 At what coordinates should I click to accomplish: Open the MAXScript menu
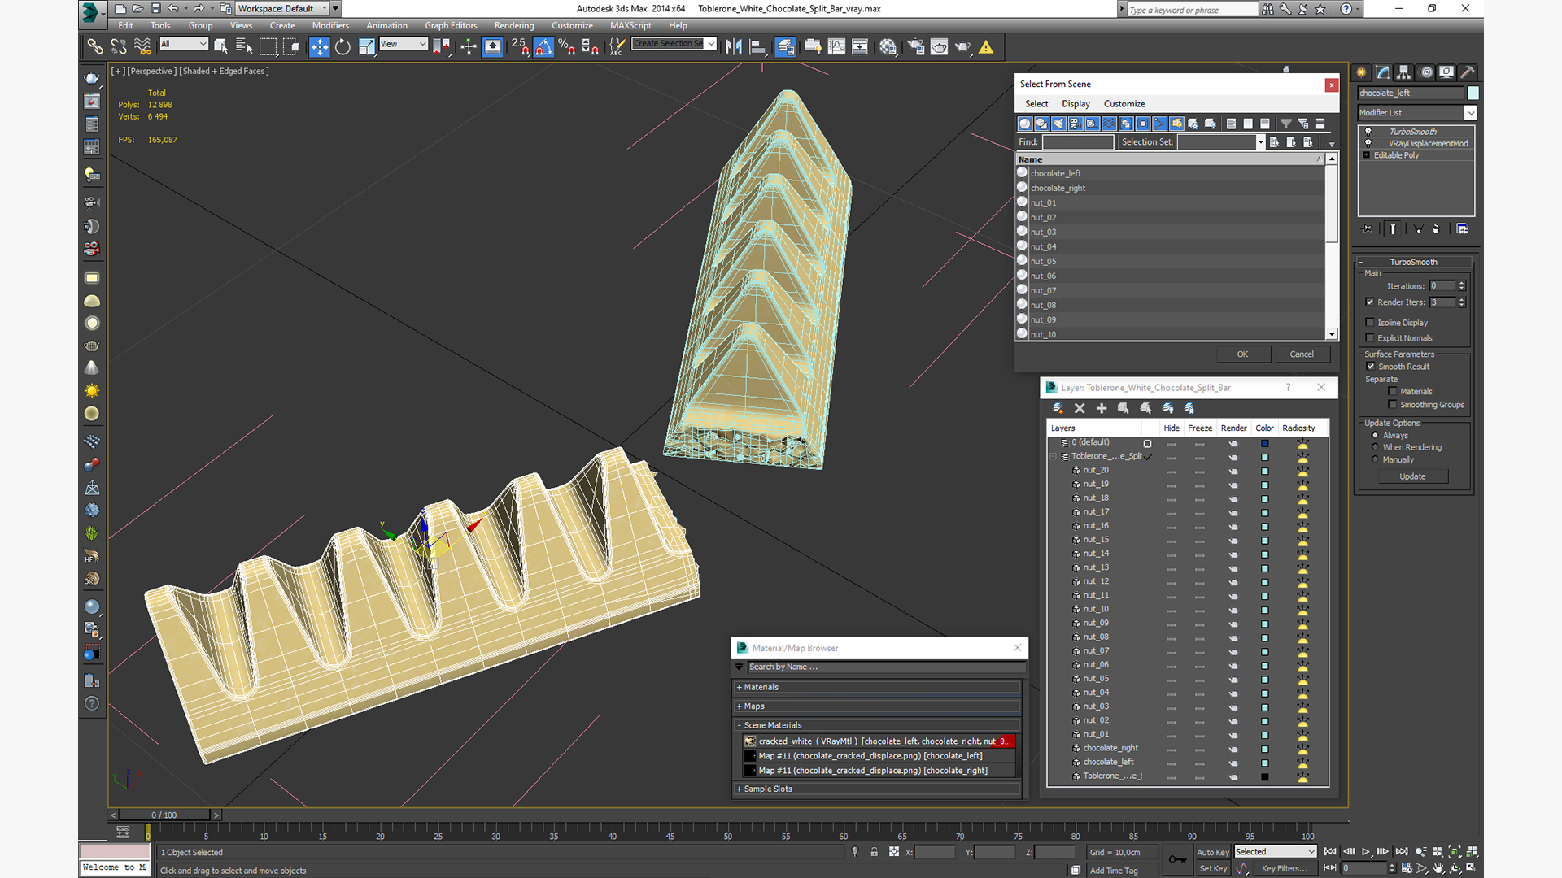coord(630,25)
